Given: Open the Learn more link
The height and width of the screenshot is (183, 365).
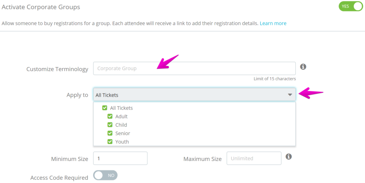Looking at the screenshot, I should 273,23.
